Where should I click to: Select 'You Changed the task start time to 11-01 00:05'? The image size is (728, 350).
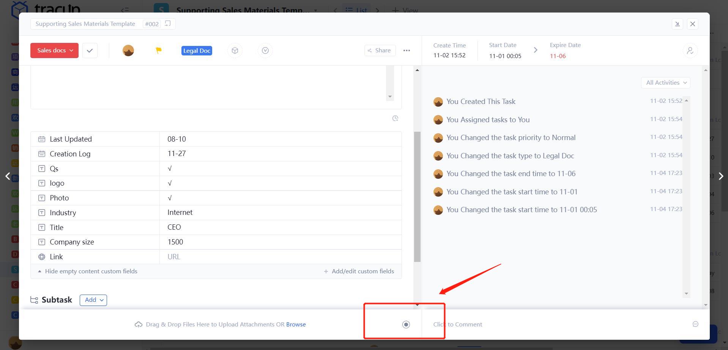522,210
